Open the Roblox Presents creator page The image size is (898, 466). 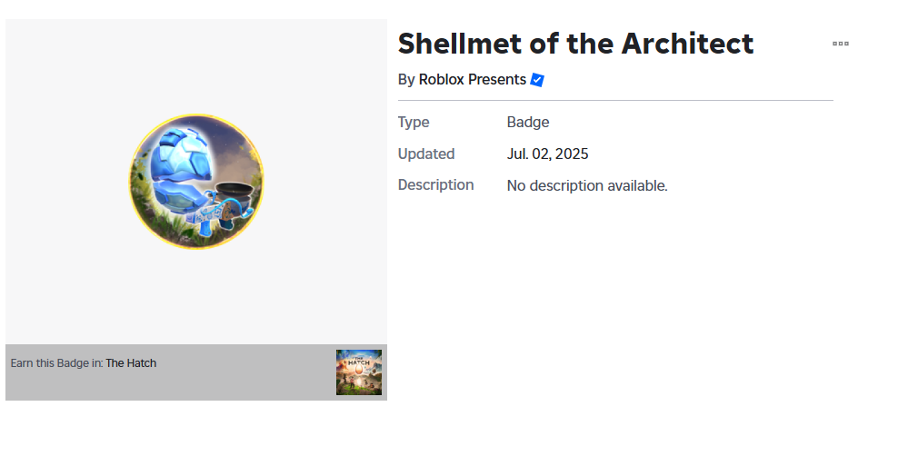click(472, 80)
